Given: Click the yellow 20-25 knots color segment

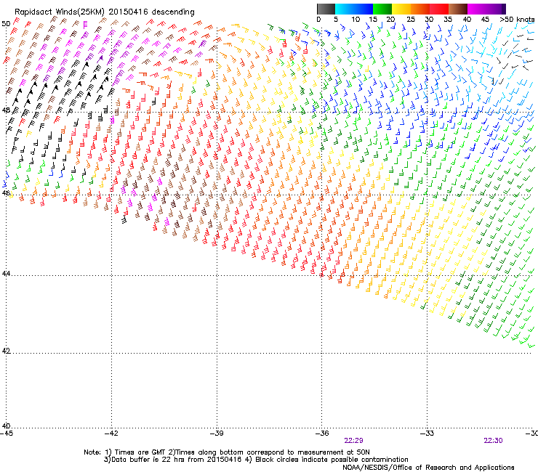Looking at the screenshot, I should coord(401,9).
